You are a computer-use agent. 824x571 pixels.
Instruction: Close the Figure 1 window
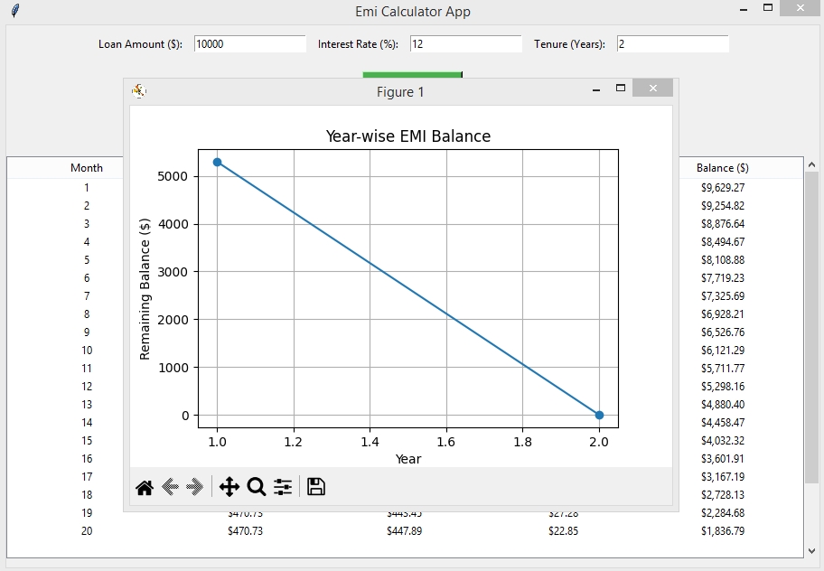[x=652, y=89]
